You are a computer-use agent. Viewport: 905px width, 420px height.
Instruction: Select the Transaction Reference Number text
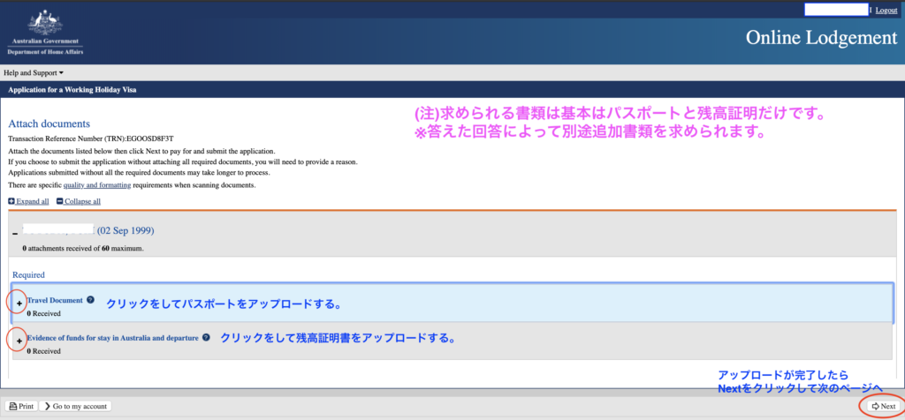[x=91, y=139]
